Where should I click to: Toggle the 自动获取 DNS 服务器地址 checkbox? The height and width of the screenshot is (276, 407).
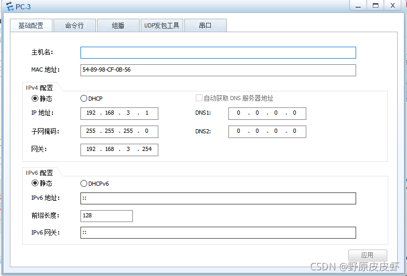(199, 98)
